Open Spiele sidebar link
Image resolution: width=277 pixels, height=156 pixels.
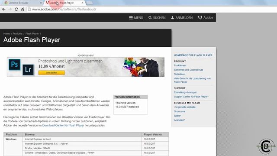pyautogui.click(x=177, y=116)
